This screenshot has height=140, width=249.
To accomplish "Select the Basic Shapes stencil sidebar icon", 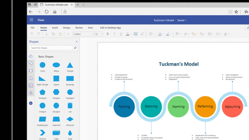I will pyautogui.click(x=31, y=56).
